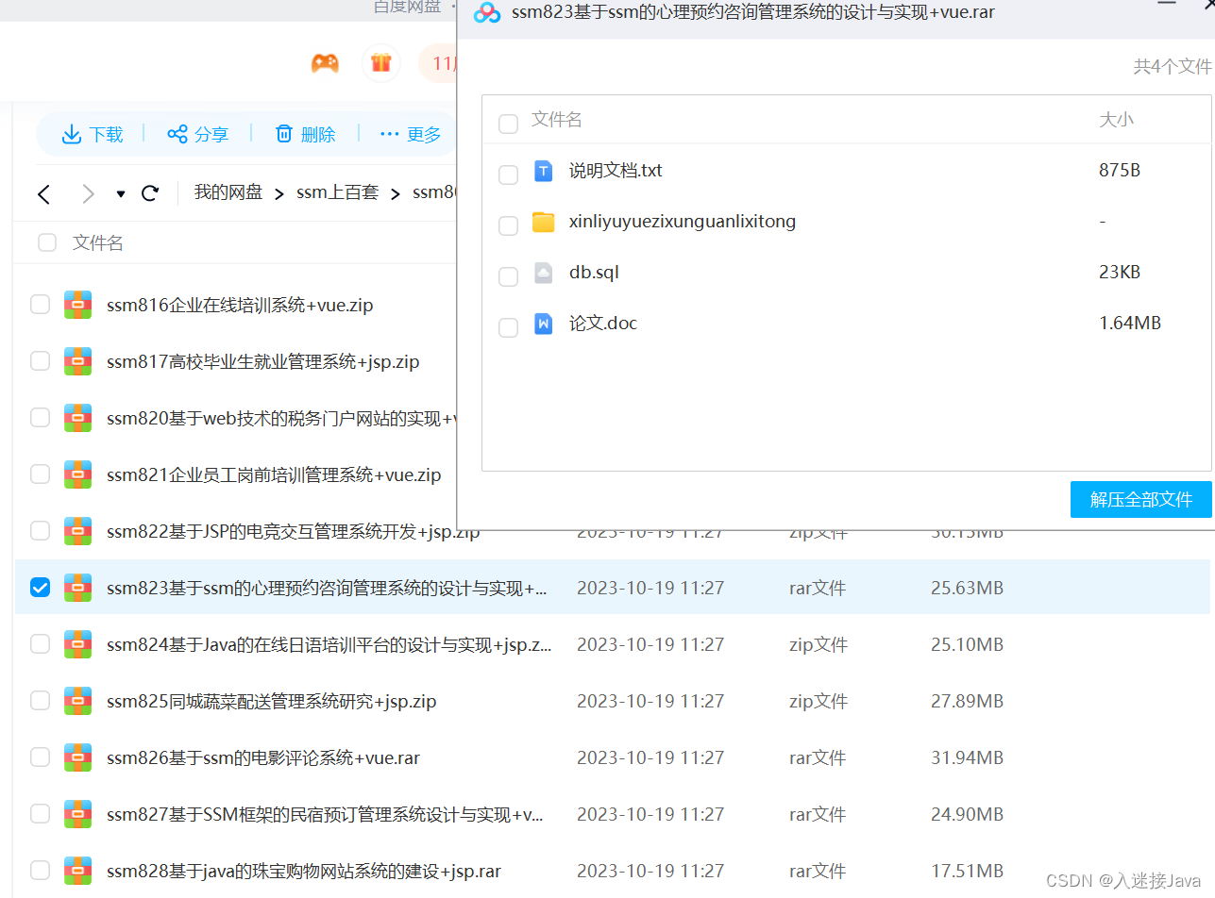Image resolution: width=1215 pixels, height=898 pixels.
Task: Navigate to 我的网盘 breadcrumb
Action: point(228,192)
